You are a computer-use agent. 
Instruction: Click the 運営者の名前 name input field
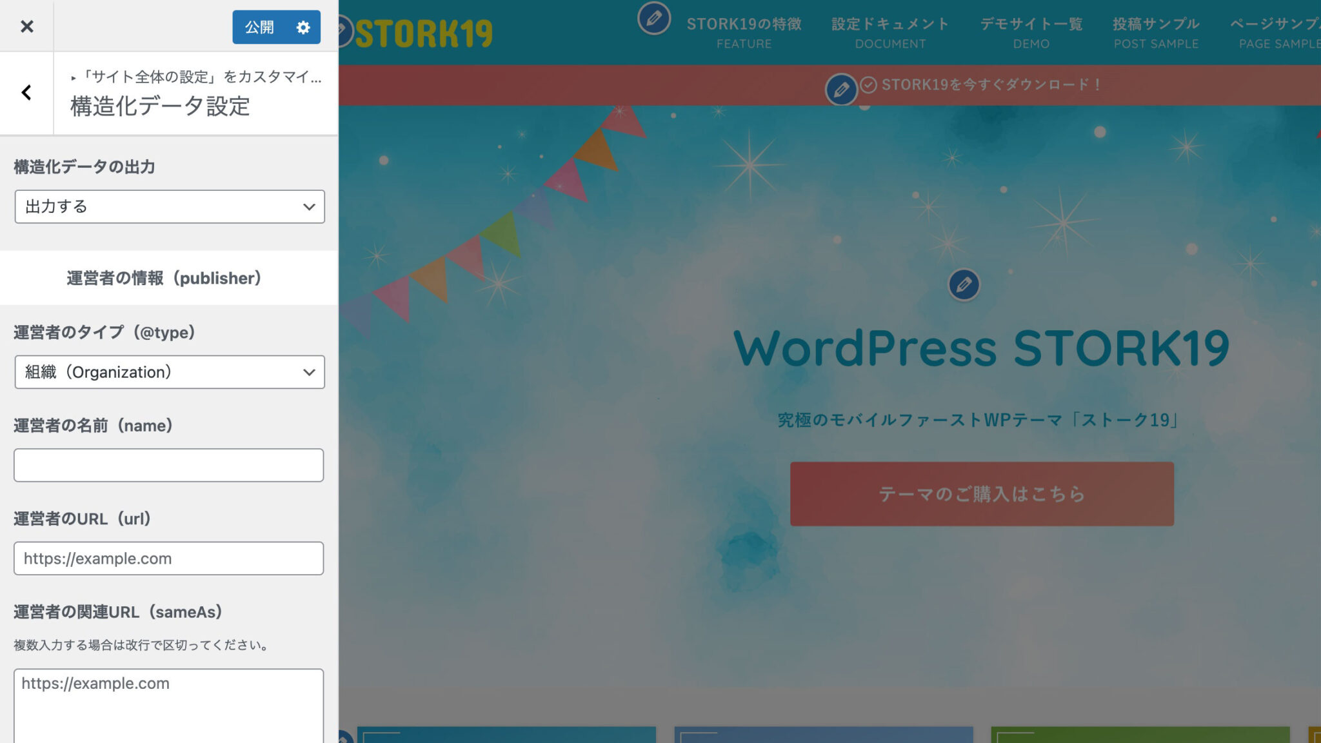pyautogui.click(x=168, y=465)
